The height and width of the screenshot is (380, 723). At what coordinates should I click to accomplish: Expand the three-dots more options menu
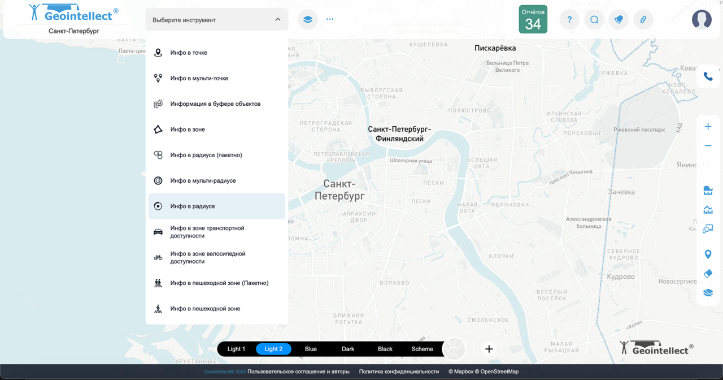click(330, 19)
